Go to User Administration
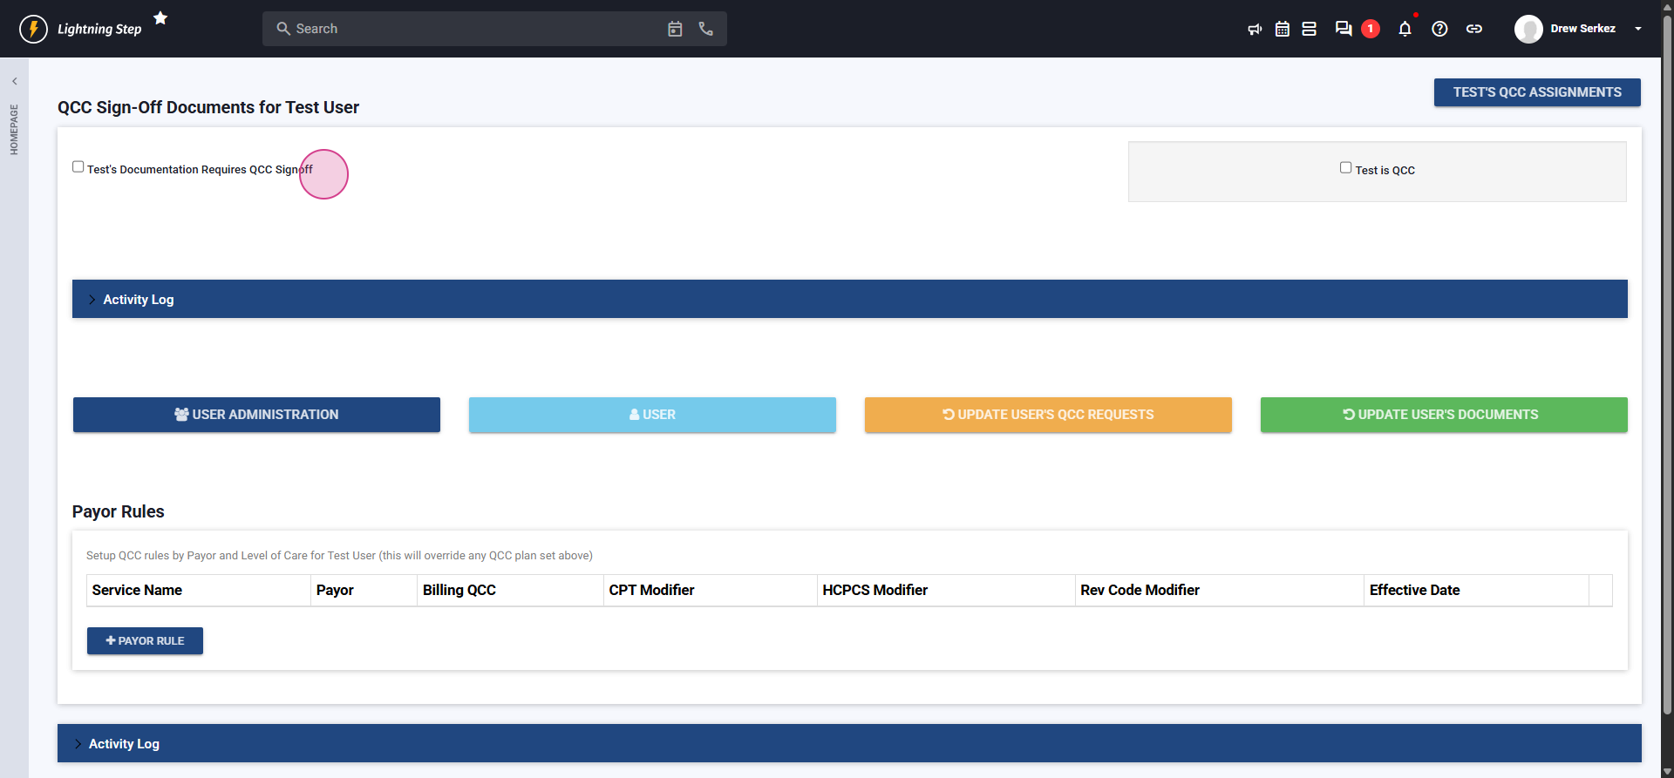Image resolution: width=1674 pixels, height=778 pixels. click(x=256, y=415)
